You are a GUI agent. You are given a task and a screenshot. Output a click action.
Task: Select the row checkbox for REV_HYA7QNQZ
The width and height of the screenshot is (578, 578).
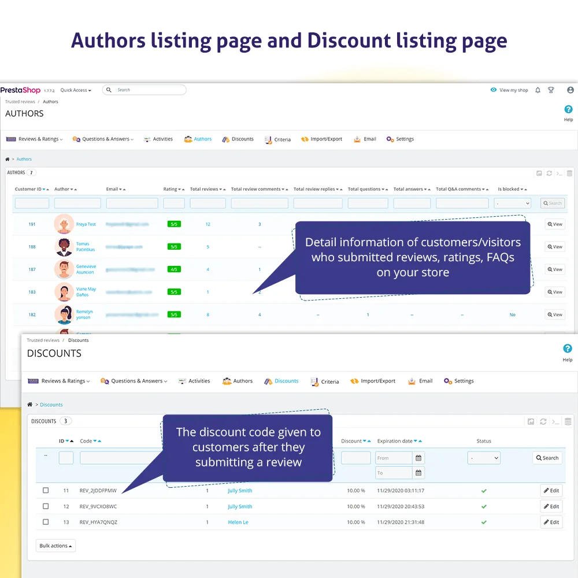tap(46, 522)
